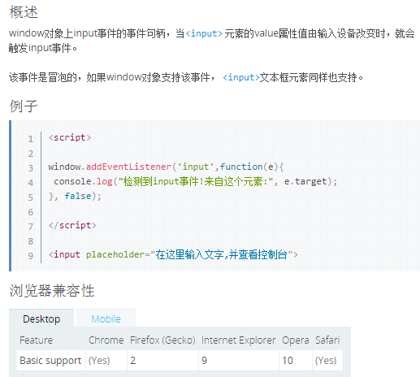Click addEventListener in code line 3
The image size is (420, 377).
(x=128, y=167)
